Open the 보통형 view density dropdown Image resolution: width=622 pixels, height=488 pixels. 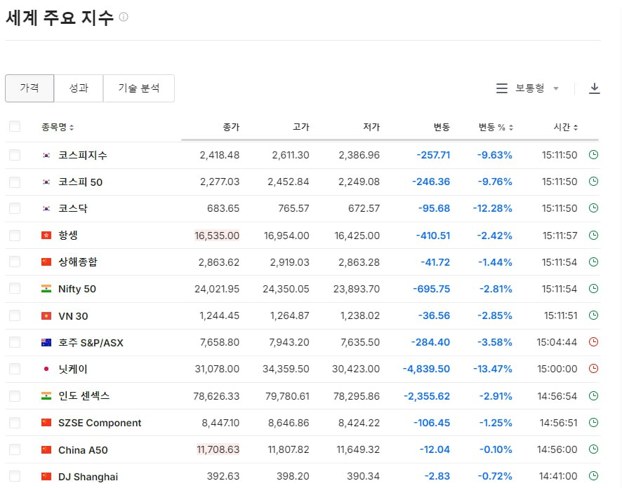[x=528, y=88]
